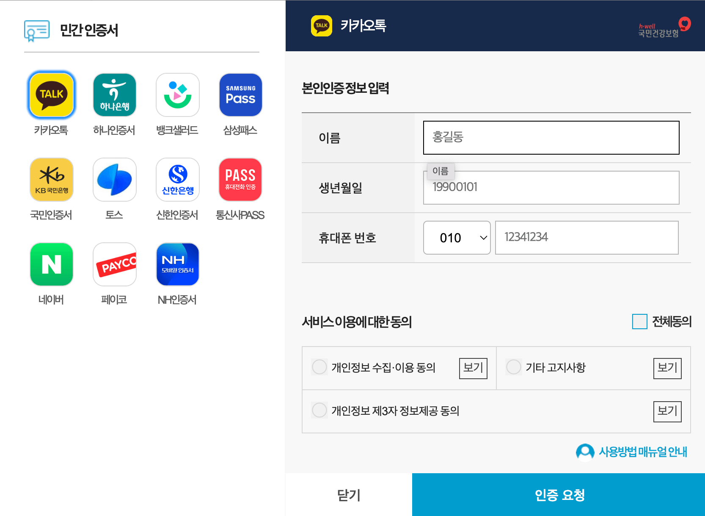Click the 이름 input showing 홍길동

pyautogui.click(x=550, y=137)
